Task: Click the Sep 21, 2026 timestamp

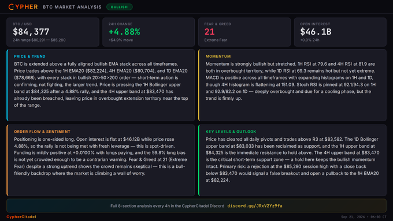Action: coord(364,217)
